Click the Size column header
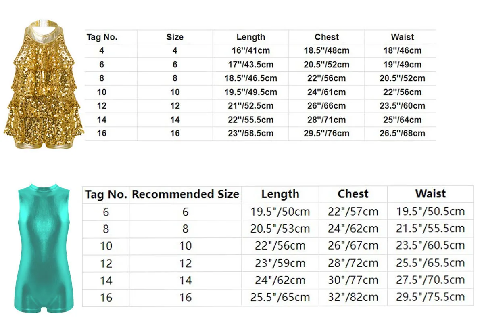This screenshot has height=323, width=484. 175,37
